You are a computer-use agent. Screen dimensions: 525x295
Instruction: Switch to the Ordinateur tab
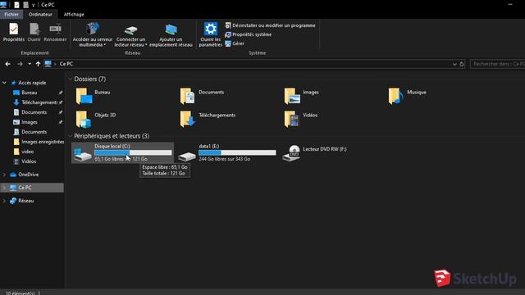[x=40, y=15]
